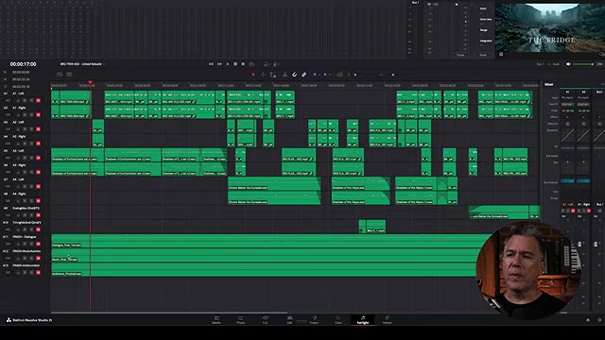Open the Deliver page tab
The width and height of the screenshot is (605, 340).
coord(387,320)
